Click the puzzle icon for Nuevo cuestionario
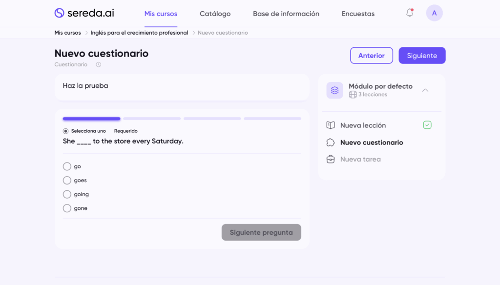 pyautogui.click(x=331, y=142)
